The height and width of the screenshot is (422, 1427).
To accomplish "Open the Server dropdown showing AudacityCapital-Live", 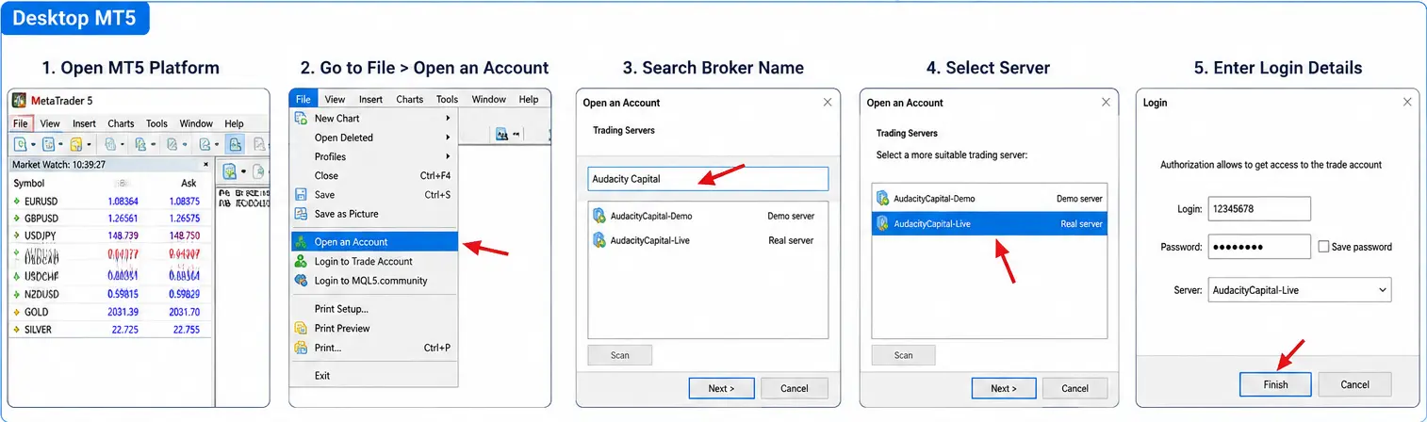I will click(x=1299, y=290).
